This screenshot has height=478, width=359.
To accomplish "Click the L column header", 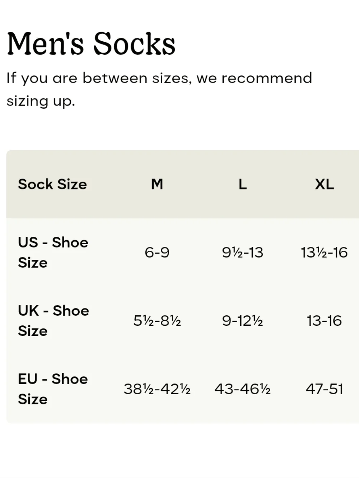I will tap(243, 184).
